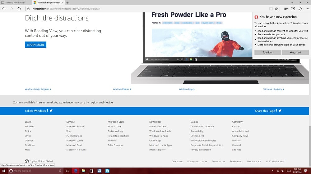
Task: Open the Download Center link
Action: [x=158, y=126]
